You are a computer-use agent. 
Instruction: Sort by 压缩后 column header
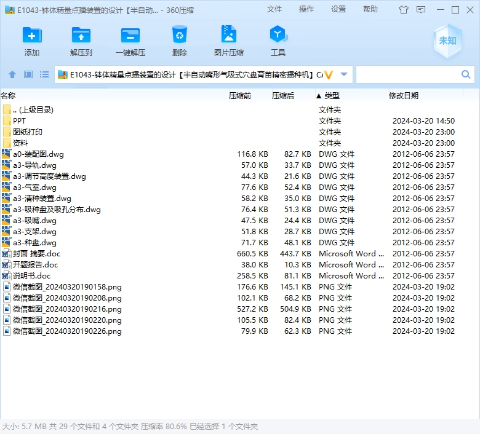point(283,96)
